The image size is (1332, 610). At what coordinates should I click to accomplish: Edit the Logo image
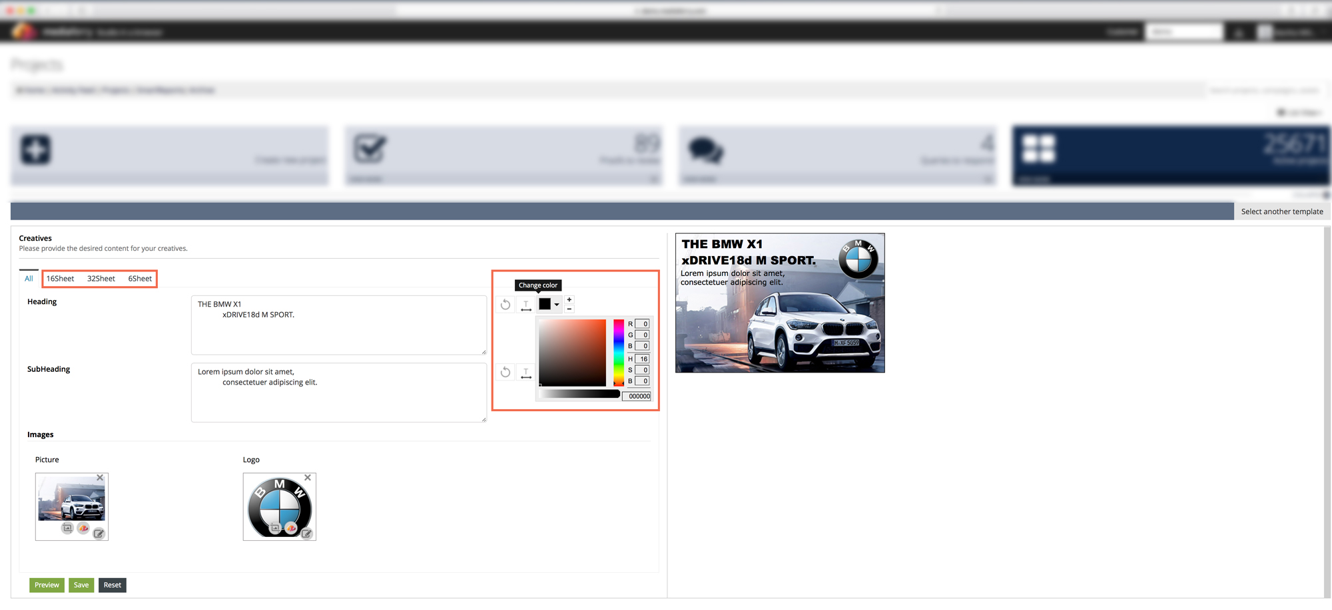306,533
